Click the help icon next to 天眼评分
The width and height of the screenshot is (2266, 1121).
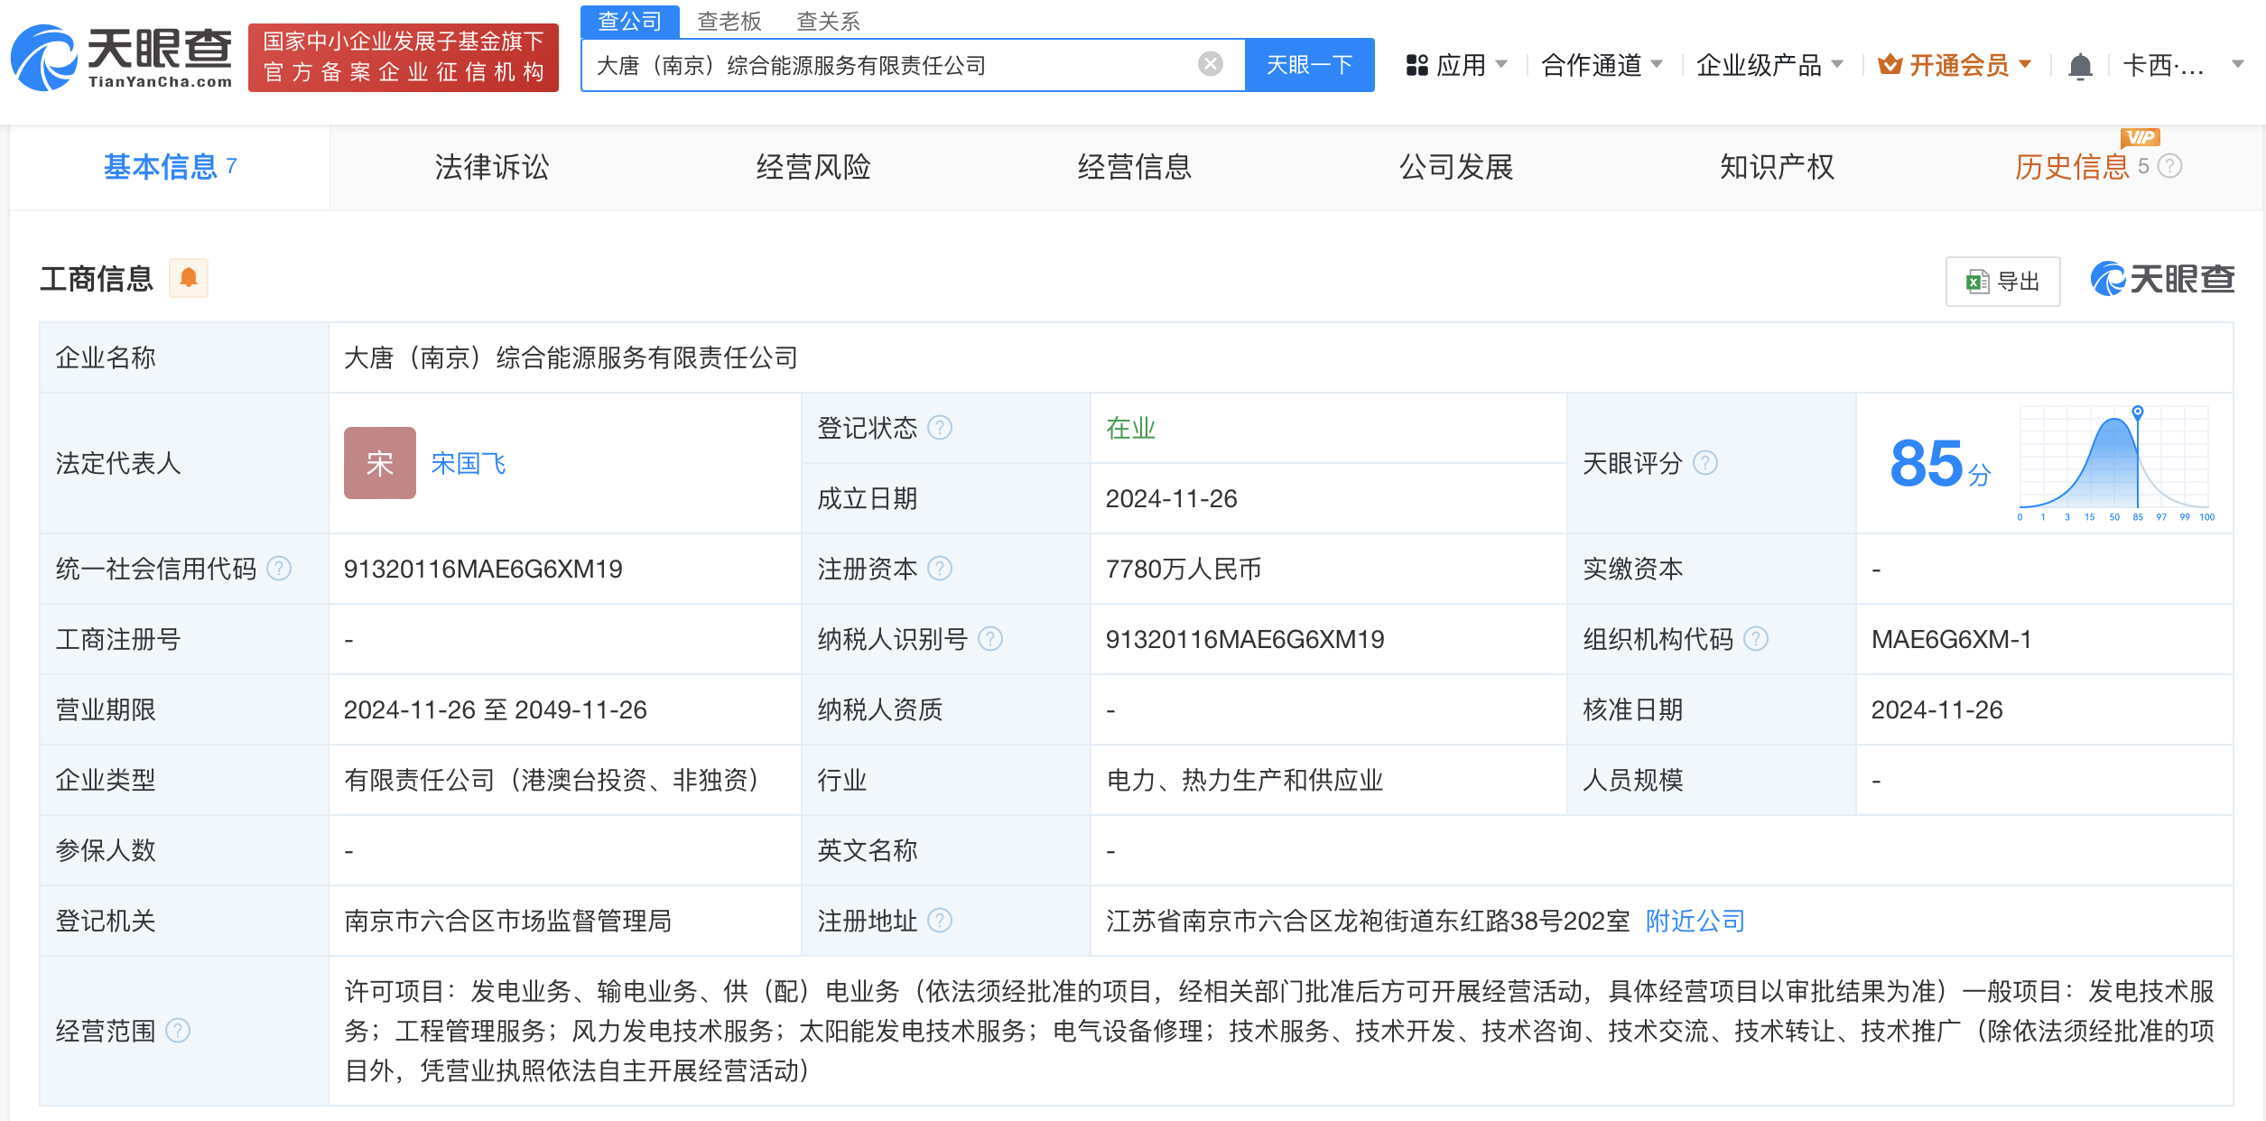1704,463
